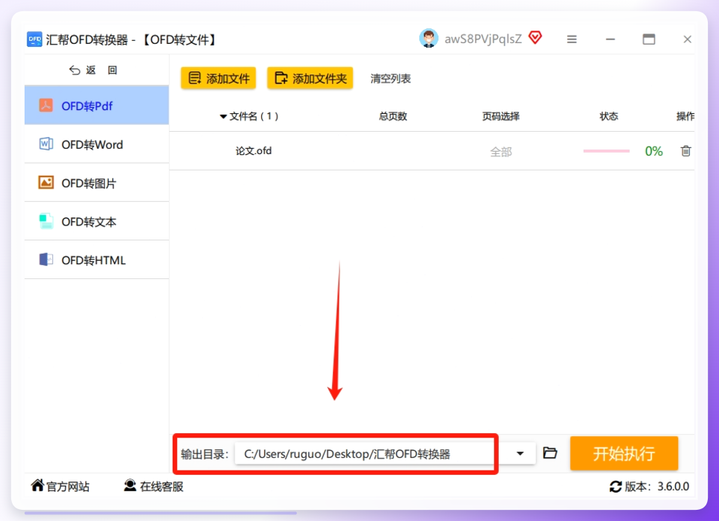This screenshot has width=719, height=521.
Task: Delete 论文.ofd using the trash icon
Action: coord(686,151)
